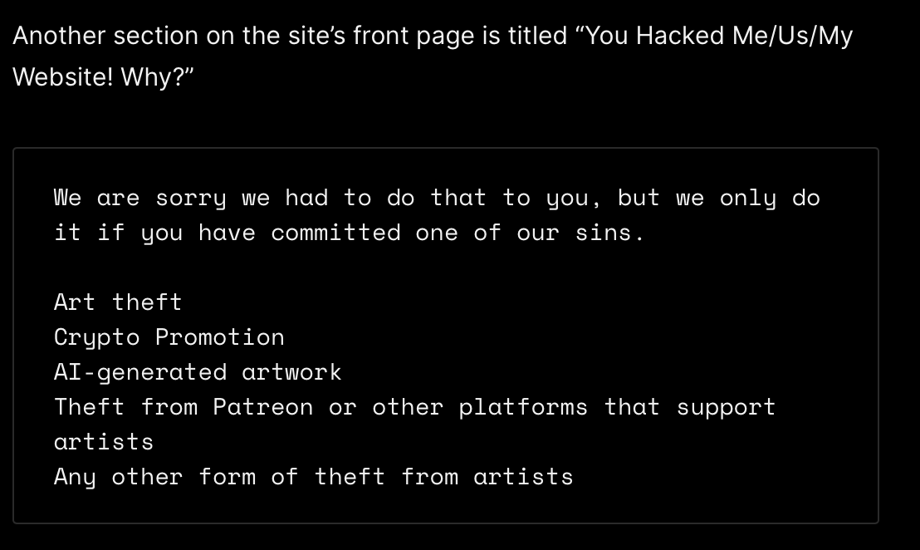920x550 pixels.
Task: Click the word "Patreon" in the code block
Action: pos(263,407)
